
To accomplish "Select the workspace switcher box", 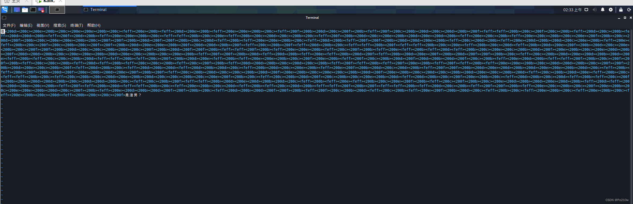I will 57,10.
